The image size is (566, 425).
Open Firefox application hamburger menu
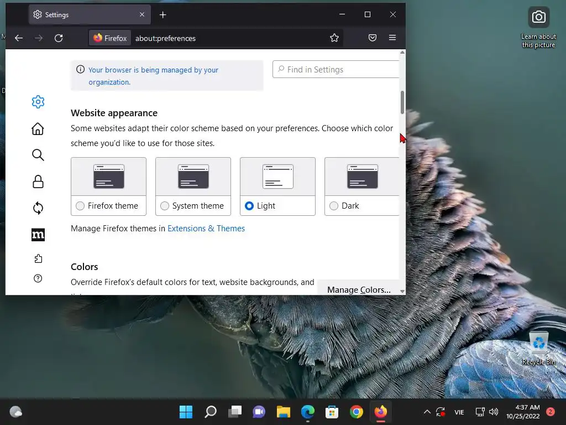pyautogui.click(x=392, y=38)
